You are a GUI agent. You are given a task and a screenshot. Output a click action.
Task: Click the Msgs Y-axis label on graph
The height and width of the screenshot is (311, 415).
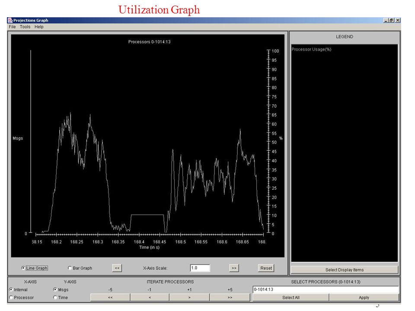pyautogui.click(x=18, y=138)
